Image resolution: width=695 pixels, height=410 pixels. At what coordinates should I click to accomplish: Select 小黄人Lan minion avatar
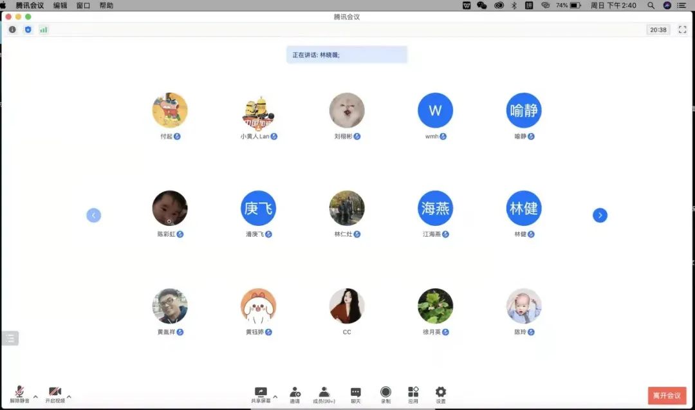click(259, 111)
